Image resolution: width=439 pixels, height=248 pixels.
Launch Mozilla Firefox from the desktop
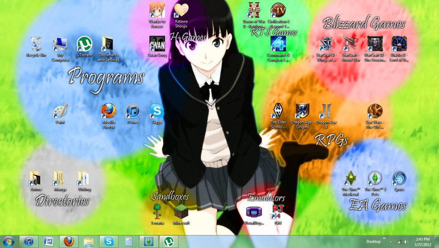[x=108, y=112]
